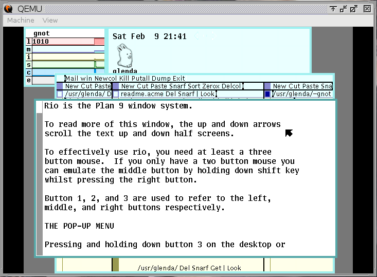This screenshot has height=277, width=377.
Task: Click 'Paste' in the middle acme column tag
Action: (159, 86)
